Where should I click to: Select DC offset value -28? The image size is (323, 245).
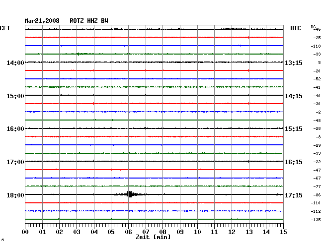click(317, 128)
